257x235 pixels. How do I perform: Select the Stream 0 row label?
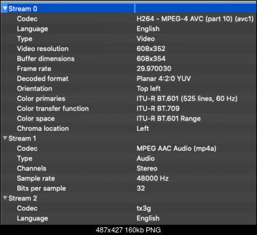23,9
